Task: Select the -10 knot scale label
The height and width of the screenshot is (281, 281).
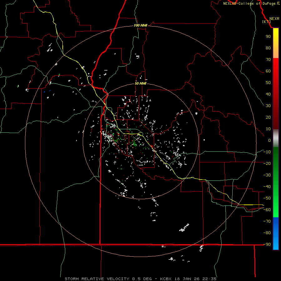Action: coord(267,152)
